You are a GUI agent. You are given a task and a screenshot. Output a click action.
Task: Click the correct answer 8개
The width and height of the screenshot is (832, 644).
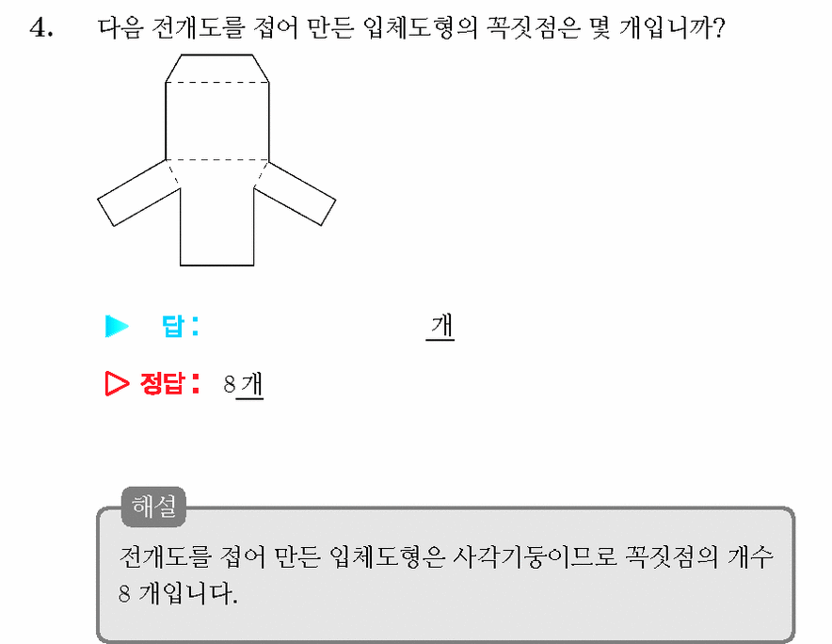point(243,384)
